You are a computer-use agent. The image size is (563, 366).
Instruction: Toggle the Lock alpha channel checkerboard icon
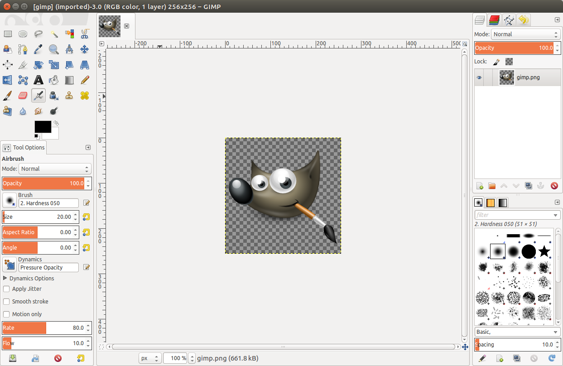[x=510, y=62]
